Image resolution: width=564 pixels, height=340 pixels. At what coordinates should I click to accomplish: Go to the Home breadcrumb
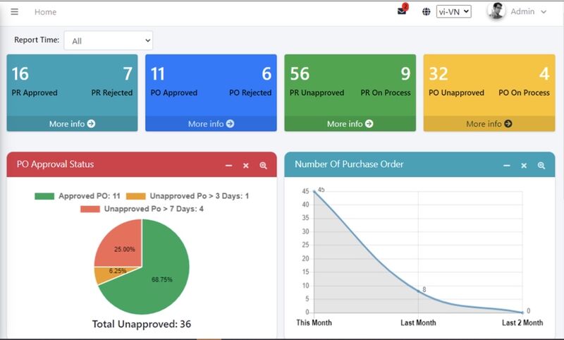[x=45, y=12]
